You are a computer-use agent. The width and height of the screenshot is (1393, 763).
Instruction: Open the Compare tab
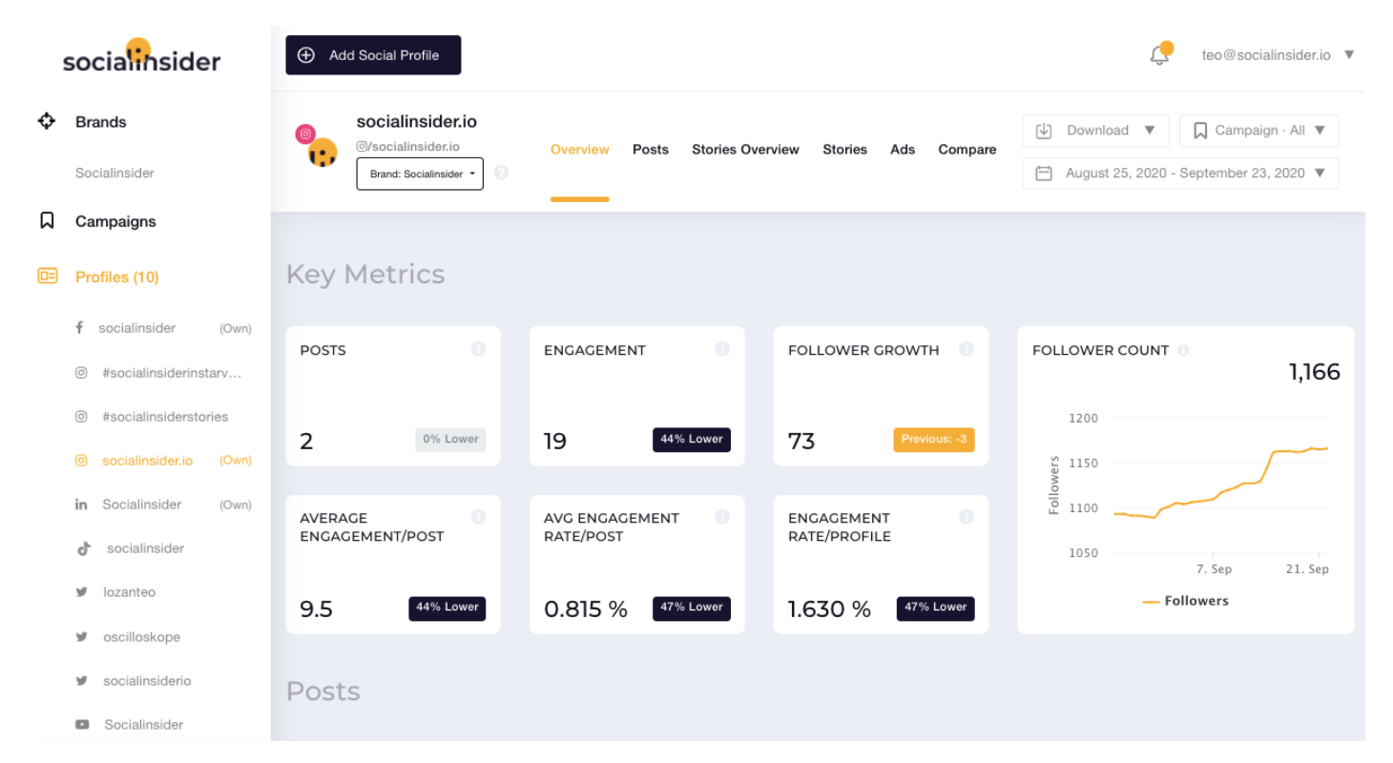[x=967, y=149]
